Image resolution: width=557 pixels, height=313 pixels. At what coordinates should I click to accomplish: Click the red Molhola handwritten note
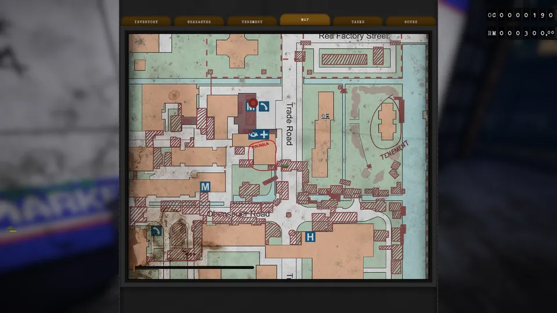click(x=260, y=145)
